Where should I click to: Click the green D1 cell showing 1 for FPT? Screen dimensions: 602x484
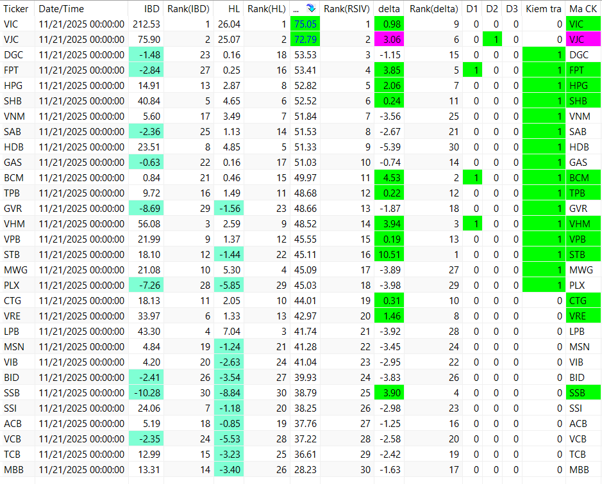click(472, 70)
